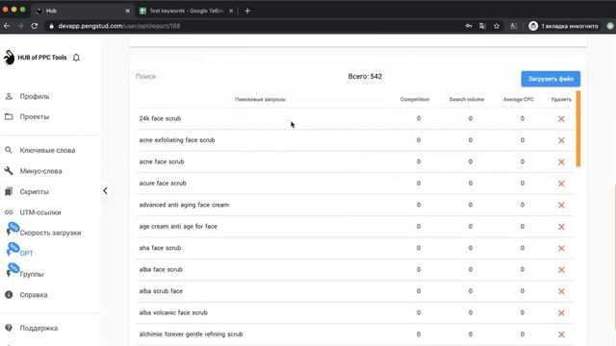
Task: Open the Проекты sidebar item
Action: [35, 116]
